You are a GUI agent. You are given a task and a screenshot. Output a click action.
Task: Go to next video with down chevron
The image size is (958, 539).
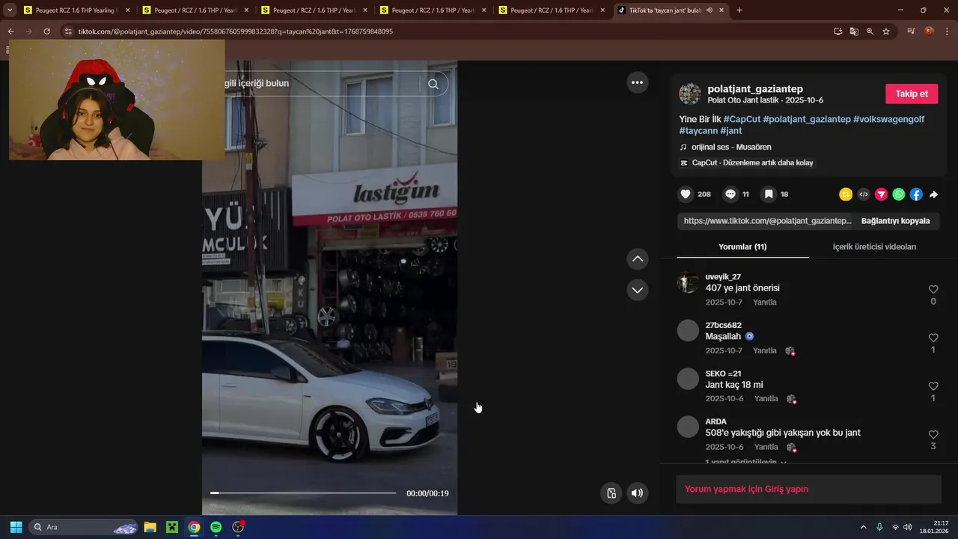point(638,290)
